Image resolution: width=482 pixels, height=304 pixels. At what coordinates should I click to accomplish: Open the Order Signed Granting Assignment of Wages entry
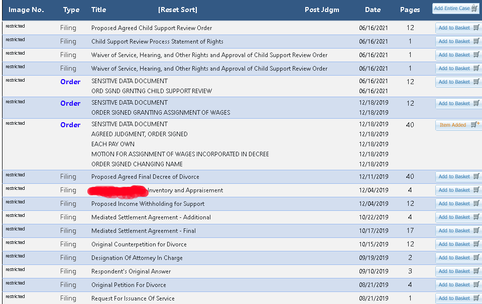pos(70,103)
